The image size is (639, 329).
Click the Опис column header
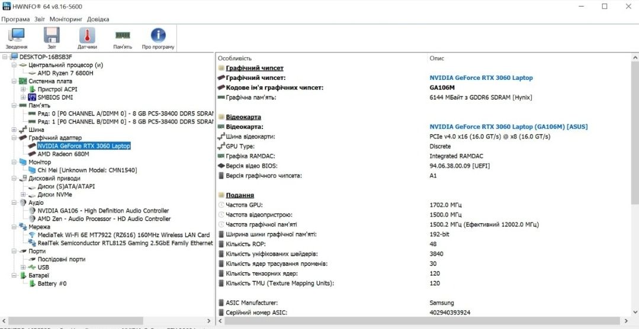[x=437, y=58]
